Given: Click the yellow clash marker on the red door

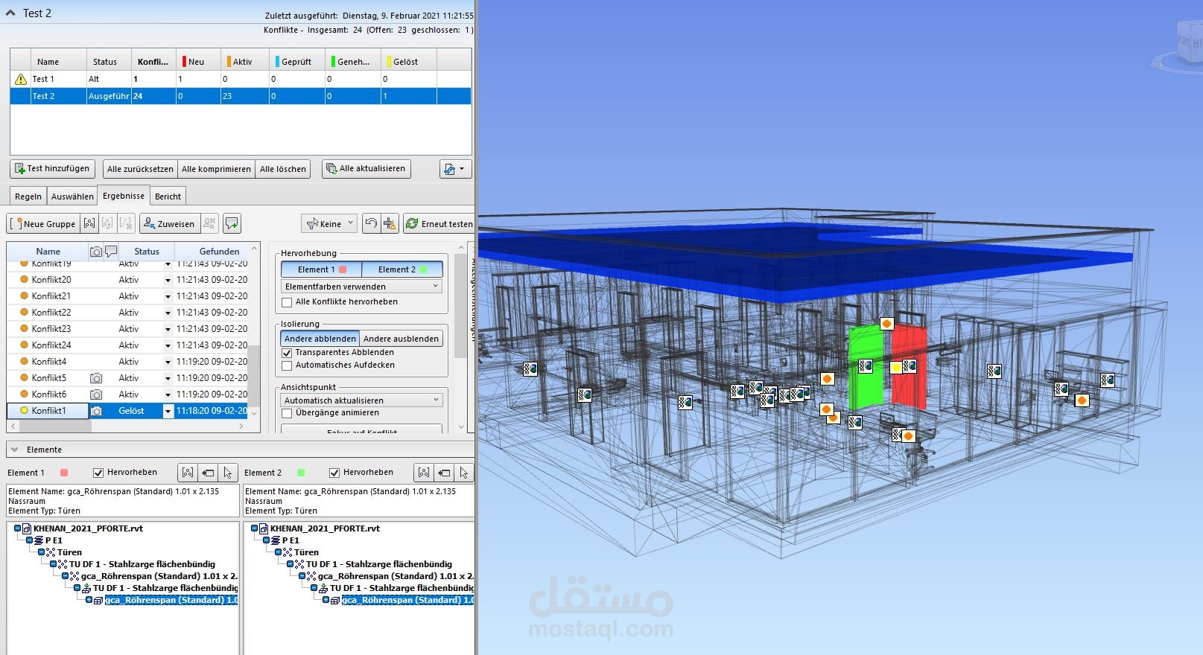Looking at the screenshot, I should (895, 368).
